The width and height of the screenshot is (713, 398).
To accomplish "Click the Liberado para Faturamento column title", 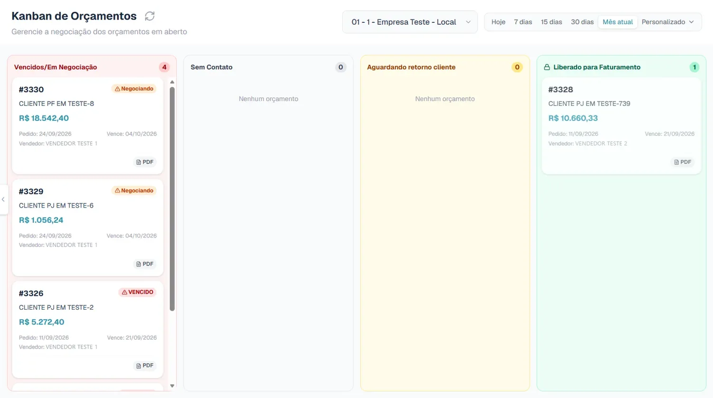I will coord(597,67).
